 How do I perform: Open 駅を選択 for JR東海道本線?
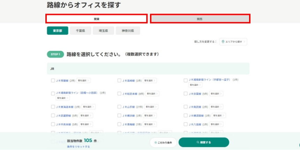point(88,107)
